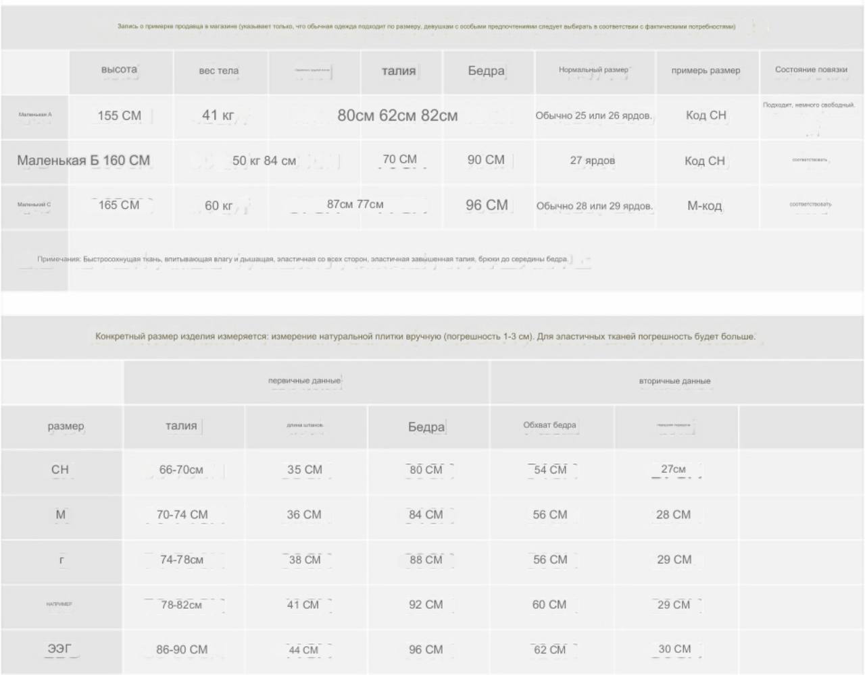This screenshot has height=675, width=865.
Task: Click the высота column header
Action: [x=120, y=70]
